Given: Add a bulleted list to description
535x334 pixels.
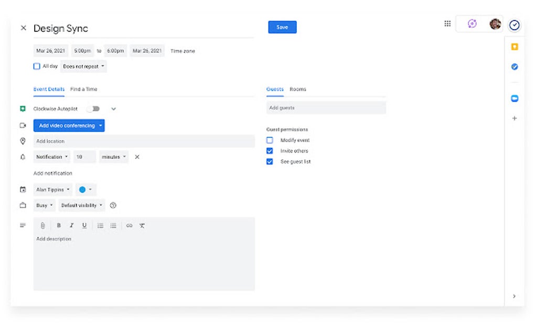Looking at the screenshot, I should click(113, 226).
